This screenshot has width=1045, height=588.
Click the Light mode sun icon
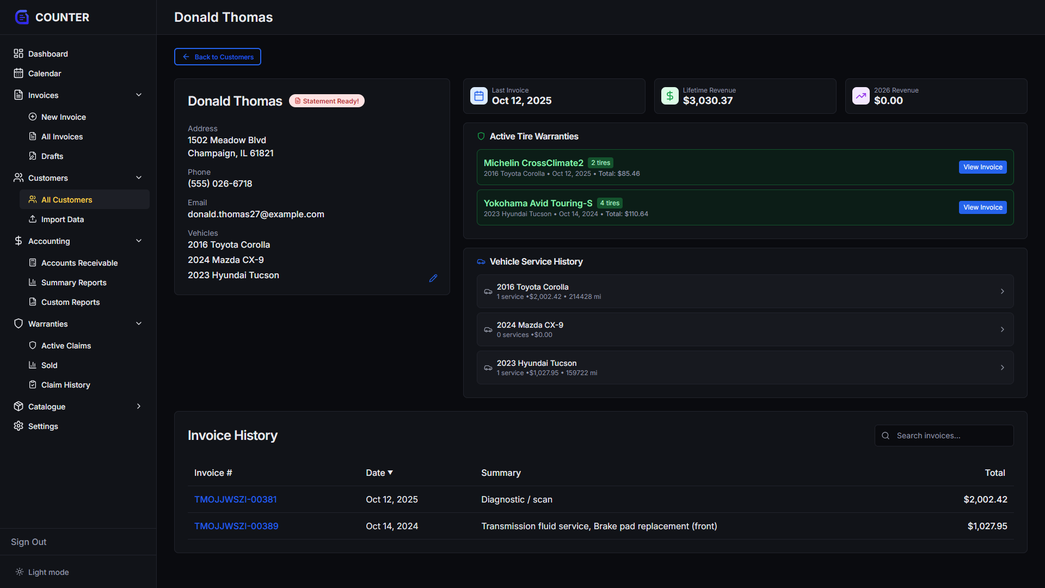tap(20, 572)
